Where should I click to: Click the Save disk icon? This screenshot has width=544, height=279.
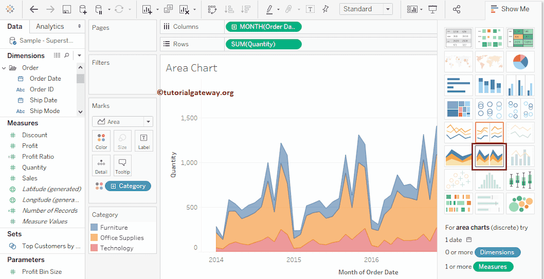coord(66,9)
